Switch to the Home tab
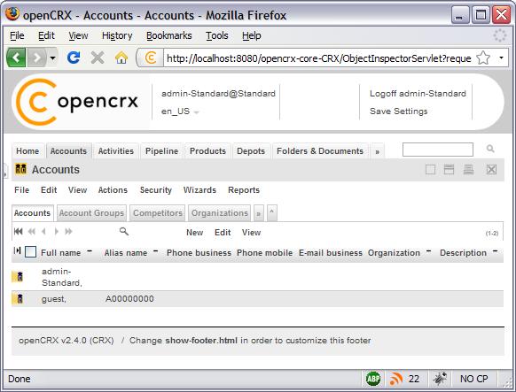Image resolution: width=516 pixels, height=392 pixels. click(27, 151)
